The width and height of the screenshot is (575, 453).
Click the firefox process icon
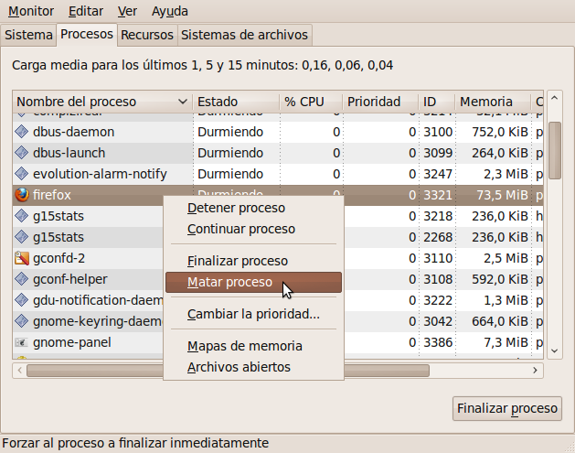click(x=22, y=195)
